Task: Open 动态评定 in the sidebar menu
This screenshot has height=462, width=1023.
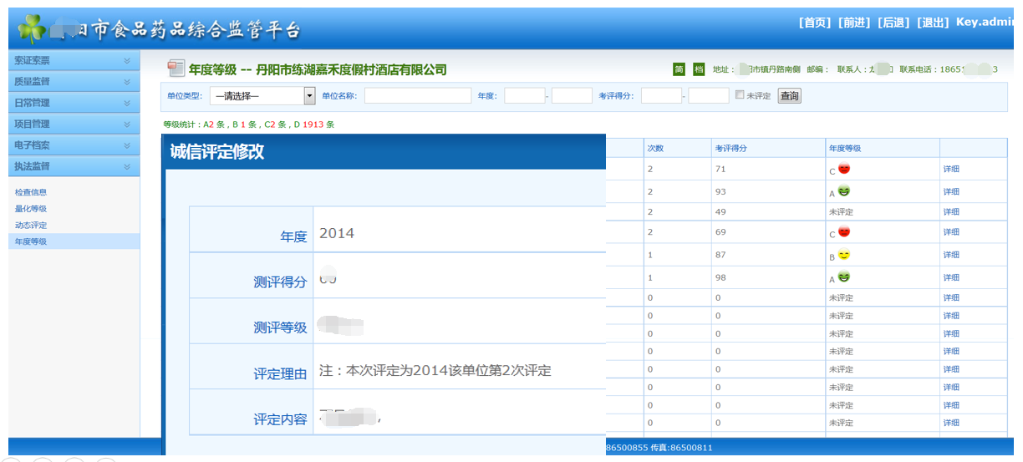Action: pyautogui.click(x=31, y=226)
